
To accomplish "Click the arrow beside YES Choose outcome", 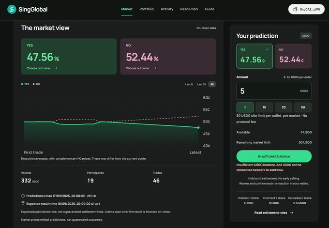I will pyautogui.click(x=56, y=68).
